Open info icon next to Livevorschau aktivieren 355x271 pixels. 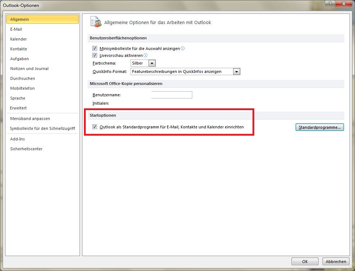[x=146, y=55]
